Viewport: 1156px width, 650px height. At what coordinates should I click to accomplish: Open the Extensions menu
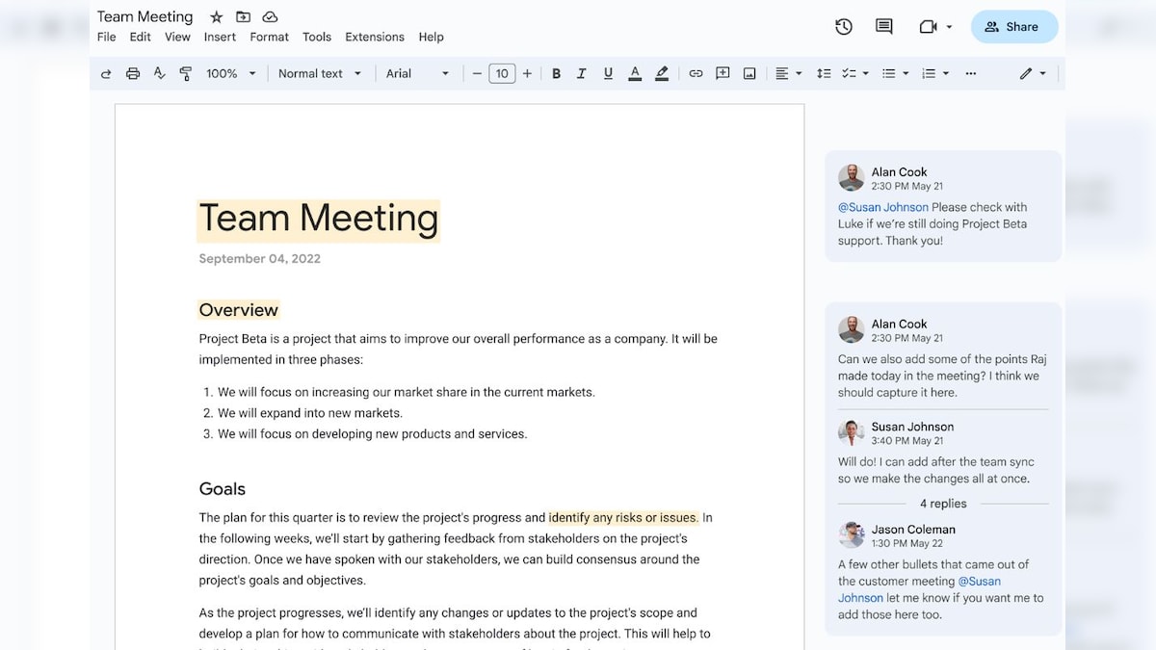[375, 37]
